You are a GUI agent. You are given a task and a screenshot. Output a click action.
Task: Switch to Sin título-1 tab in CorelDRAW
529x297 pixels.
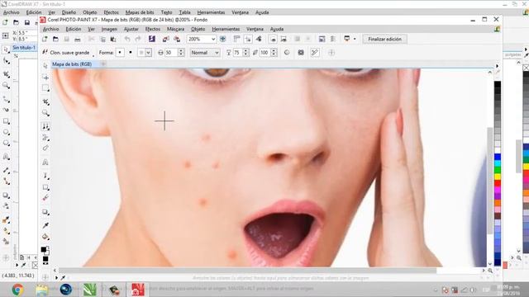pos(24,48)
